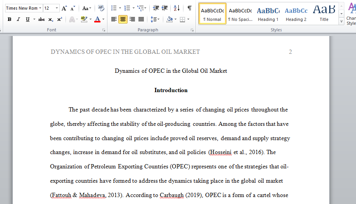Image resolution: width=356 pixels, height=204 pixels.
Task: Open the numbering library dropdown arrow
Action: [x=133, y=8]
